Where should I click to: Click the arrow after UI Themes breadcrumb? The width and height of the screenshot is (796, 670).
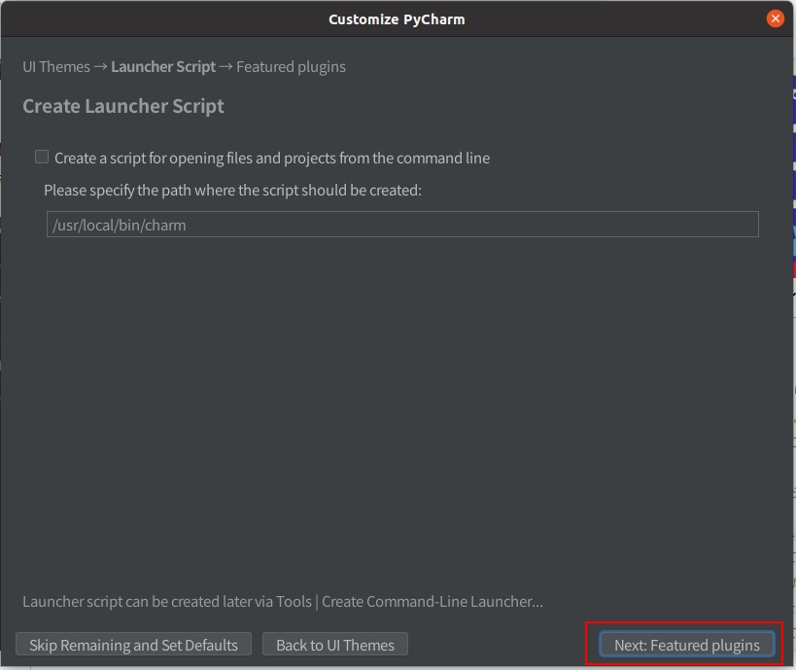(x=100, y=67)
